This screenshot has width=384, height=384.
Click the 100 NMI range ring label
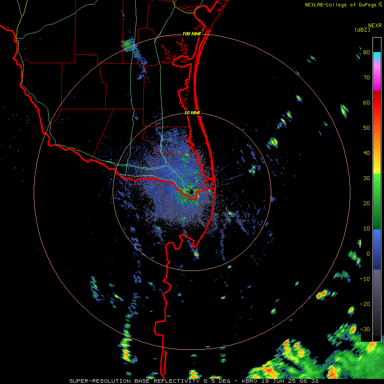[x=192, y=34]
